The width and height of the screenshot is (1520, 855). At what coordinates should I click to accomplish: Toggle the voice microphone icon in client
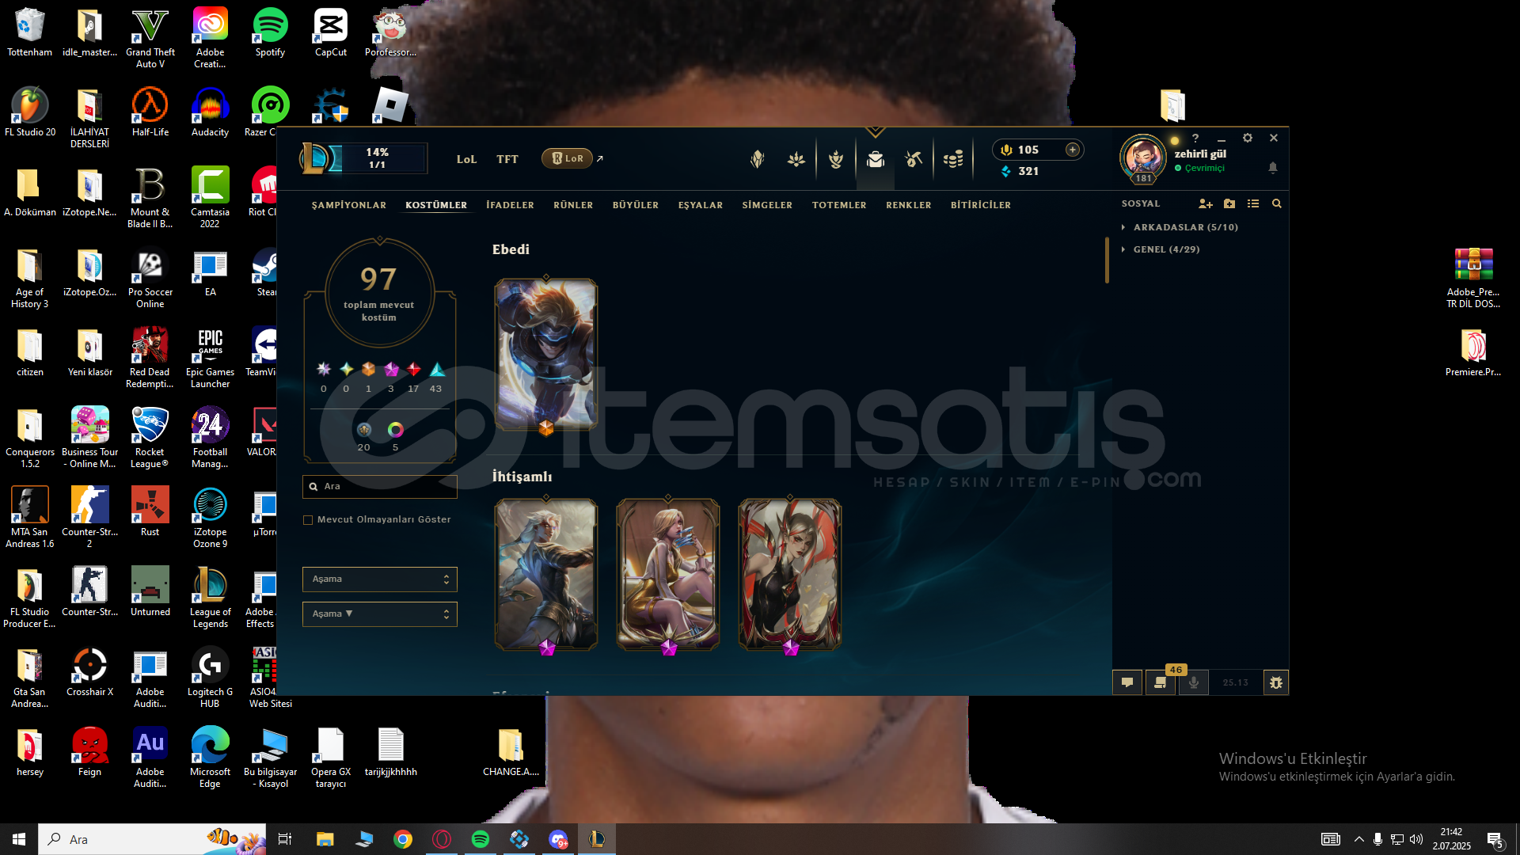(x=1194, y=682)
